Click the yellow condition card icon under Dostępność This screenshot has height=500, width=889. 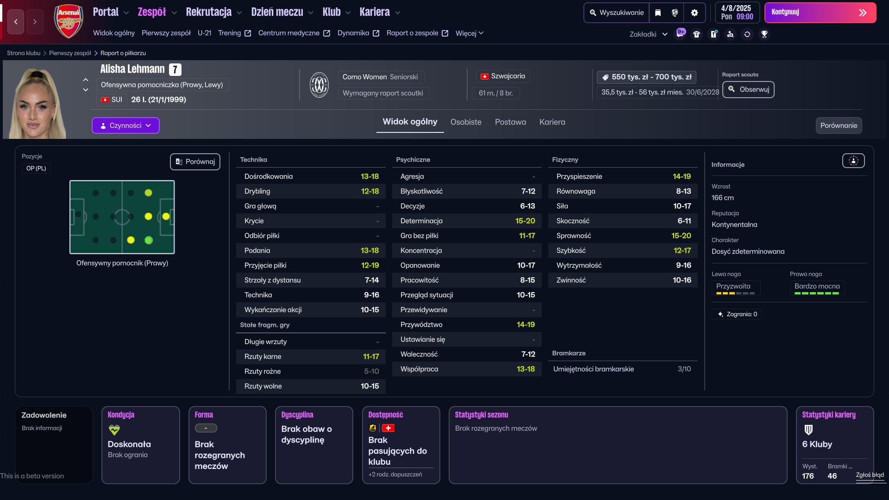click(373, 428)
